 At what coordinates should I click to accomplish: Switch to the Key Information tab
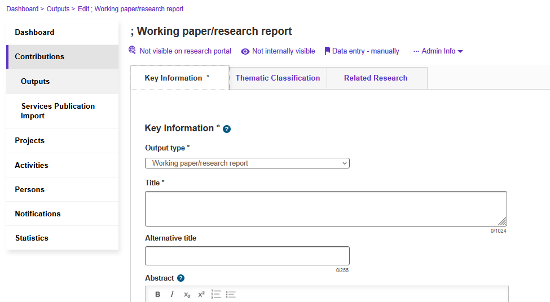[179, 78]
